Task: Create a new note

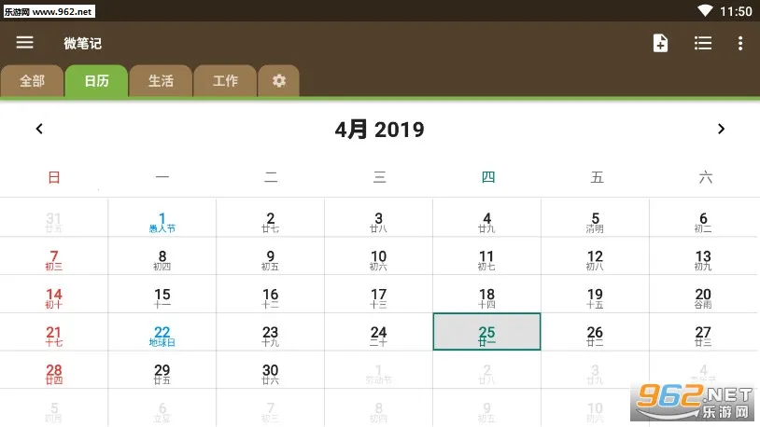Action: (x=660, y=43)
